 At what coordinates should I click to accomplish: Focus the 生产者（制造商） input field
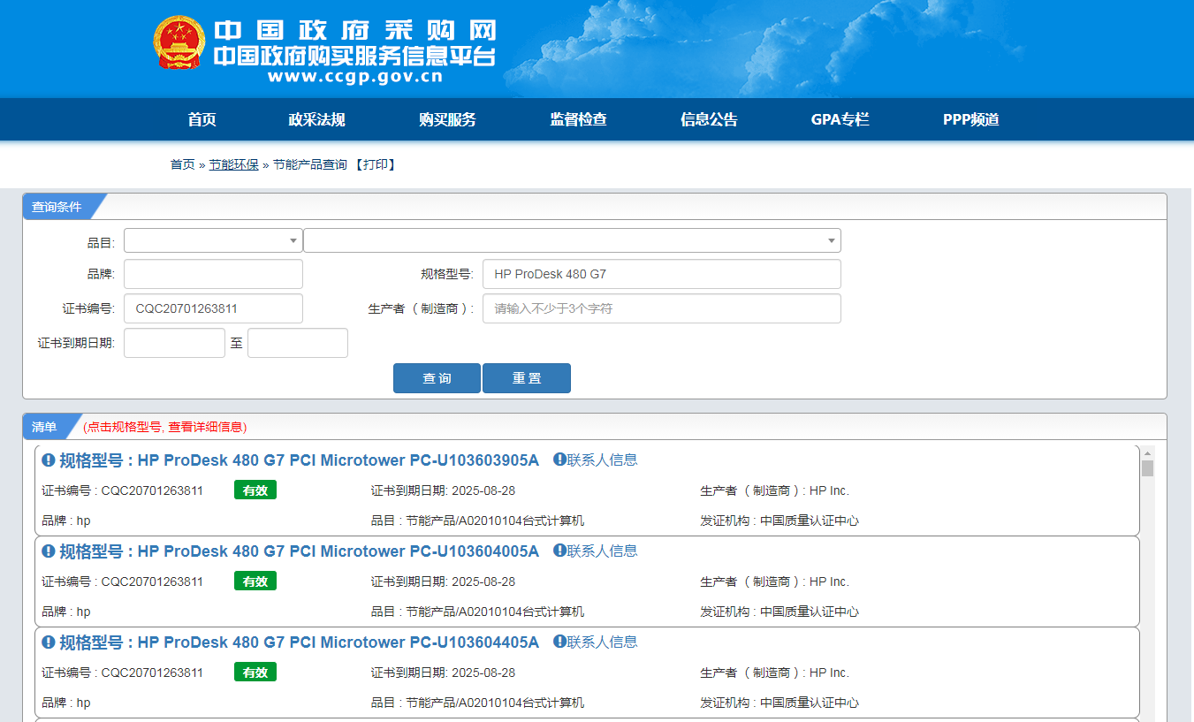click(x=662, y=308)
